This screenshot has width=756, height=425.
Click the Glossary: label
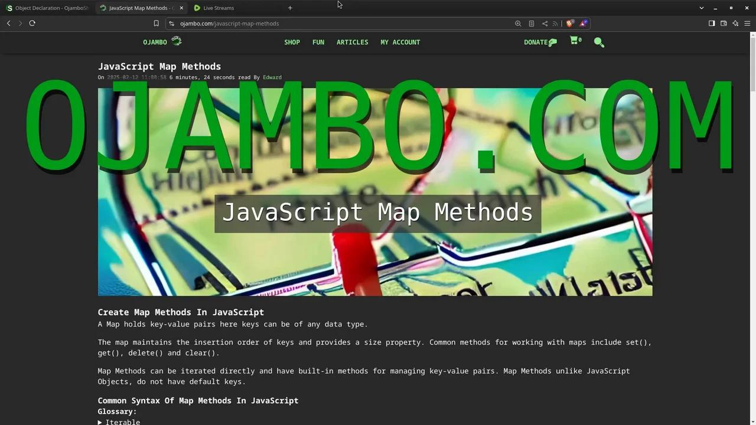coord(117,411)
